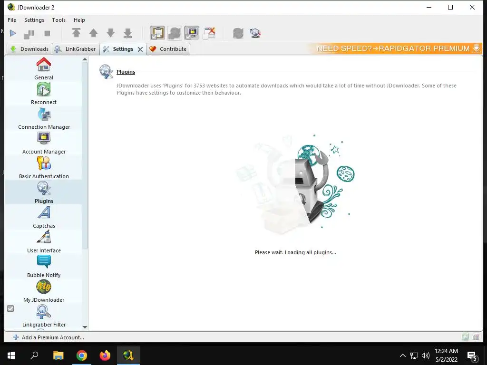
Task: Open the File menu
Action: (12, 20)
